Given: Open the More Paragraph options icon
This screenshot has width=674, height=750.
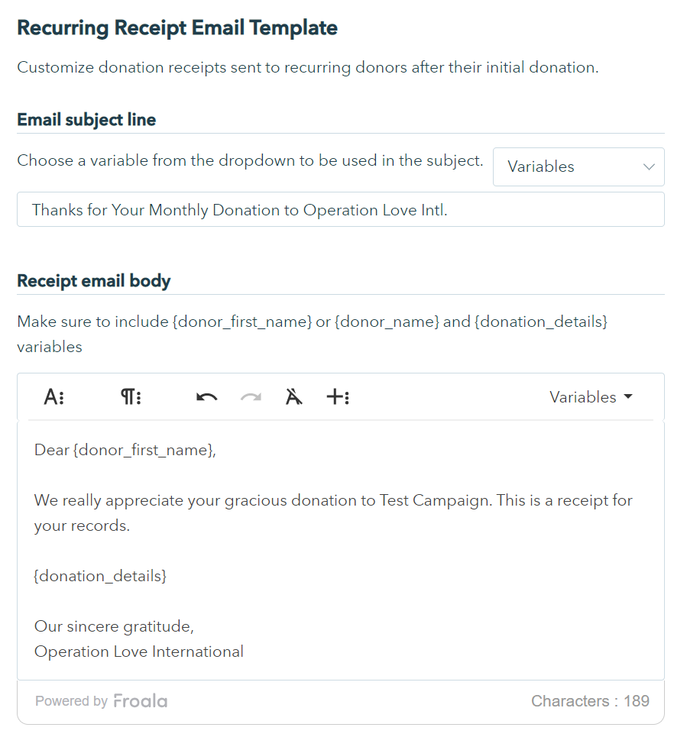Looking at the screenshot, I should 131,397.
